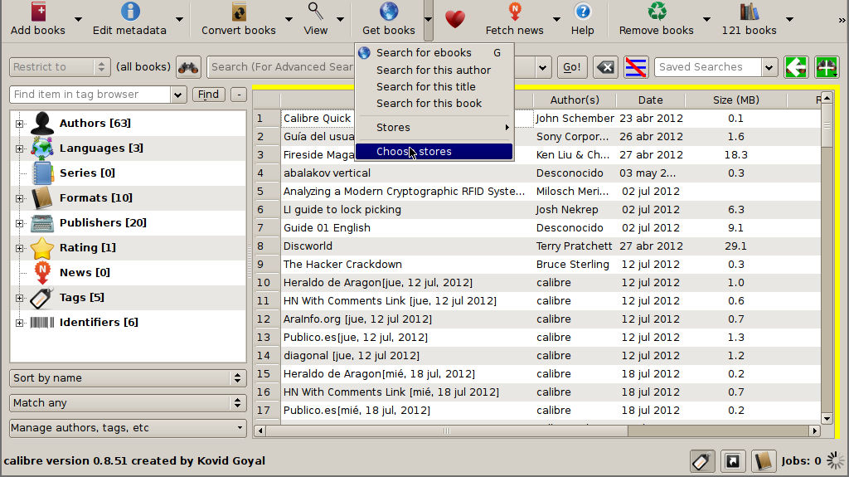Expand the Identifiers [6] tree node
This screenshot has height=477, width=849.
click(x=20, y=323)
